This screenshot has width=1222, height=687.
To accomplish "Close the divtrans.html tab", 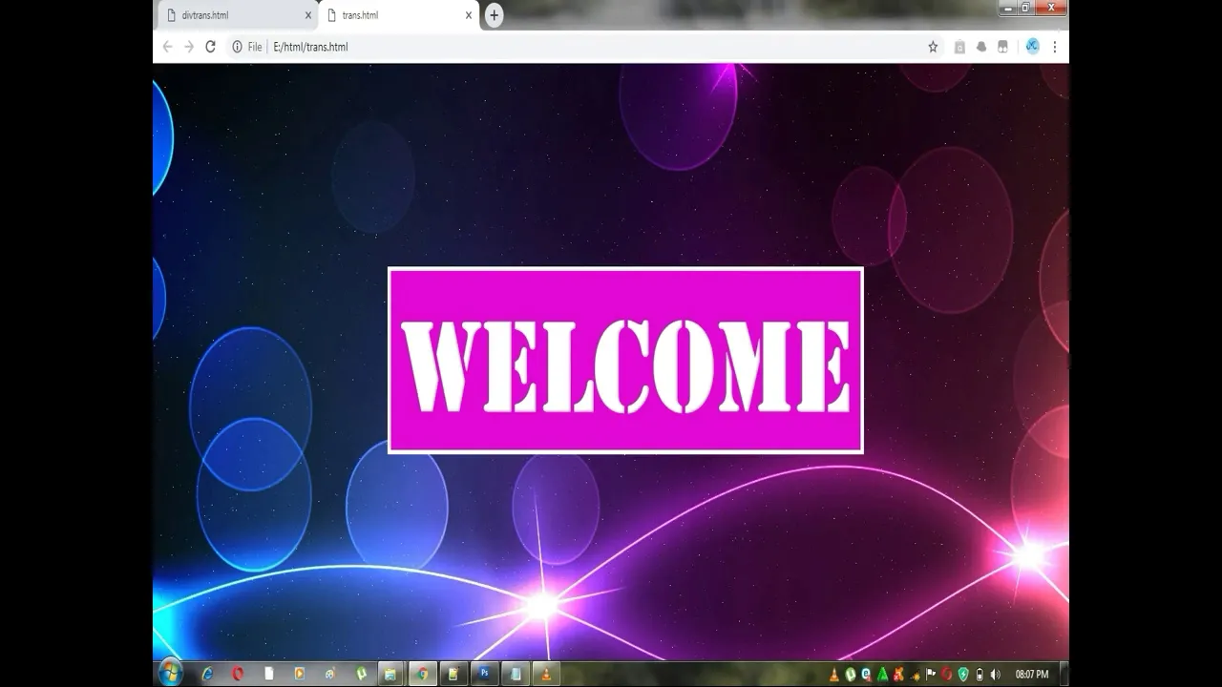I will click(x=308, y=15).
